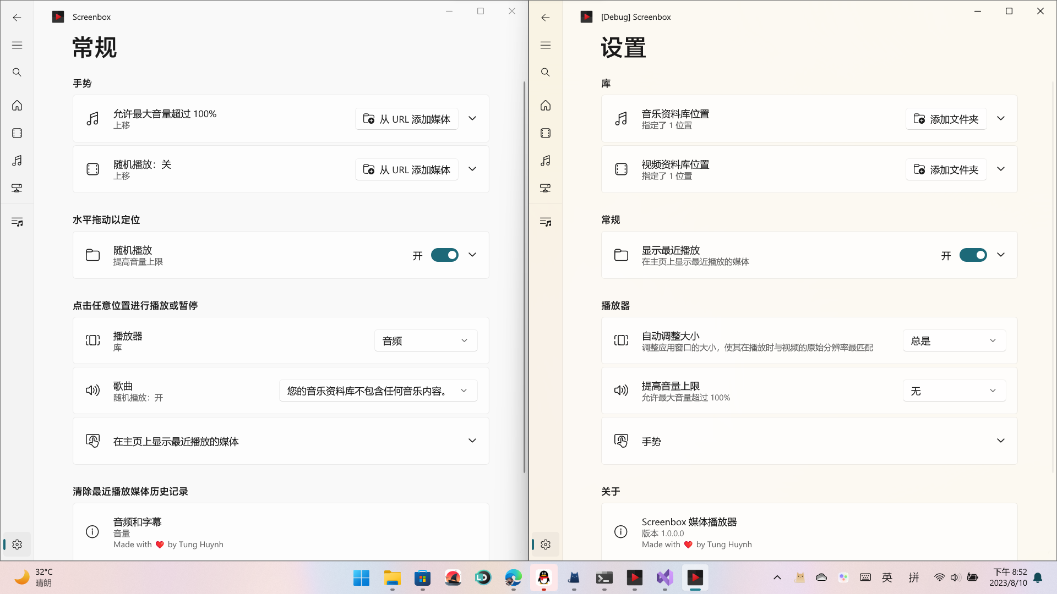Open 自动调整大小 总是 dropdown

coord(955,340)
